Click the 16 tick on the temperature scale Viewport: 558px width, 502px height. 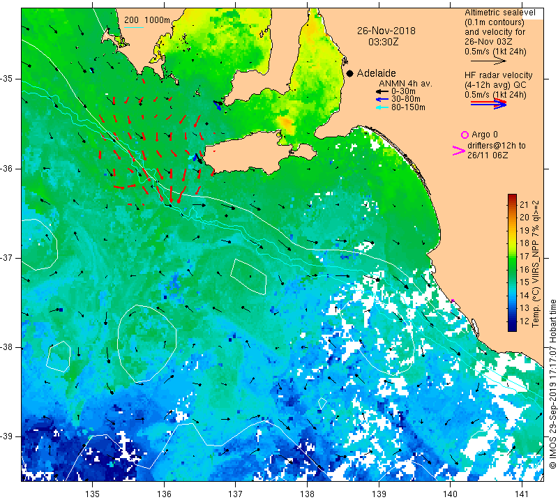(x=525, y=269)
